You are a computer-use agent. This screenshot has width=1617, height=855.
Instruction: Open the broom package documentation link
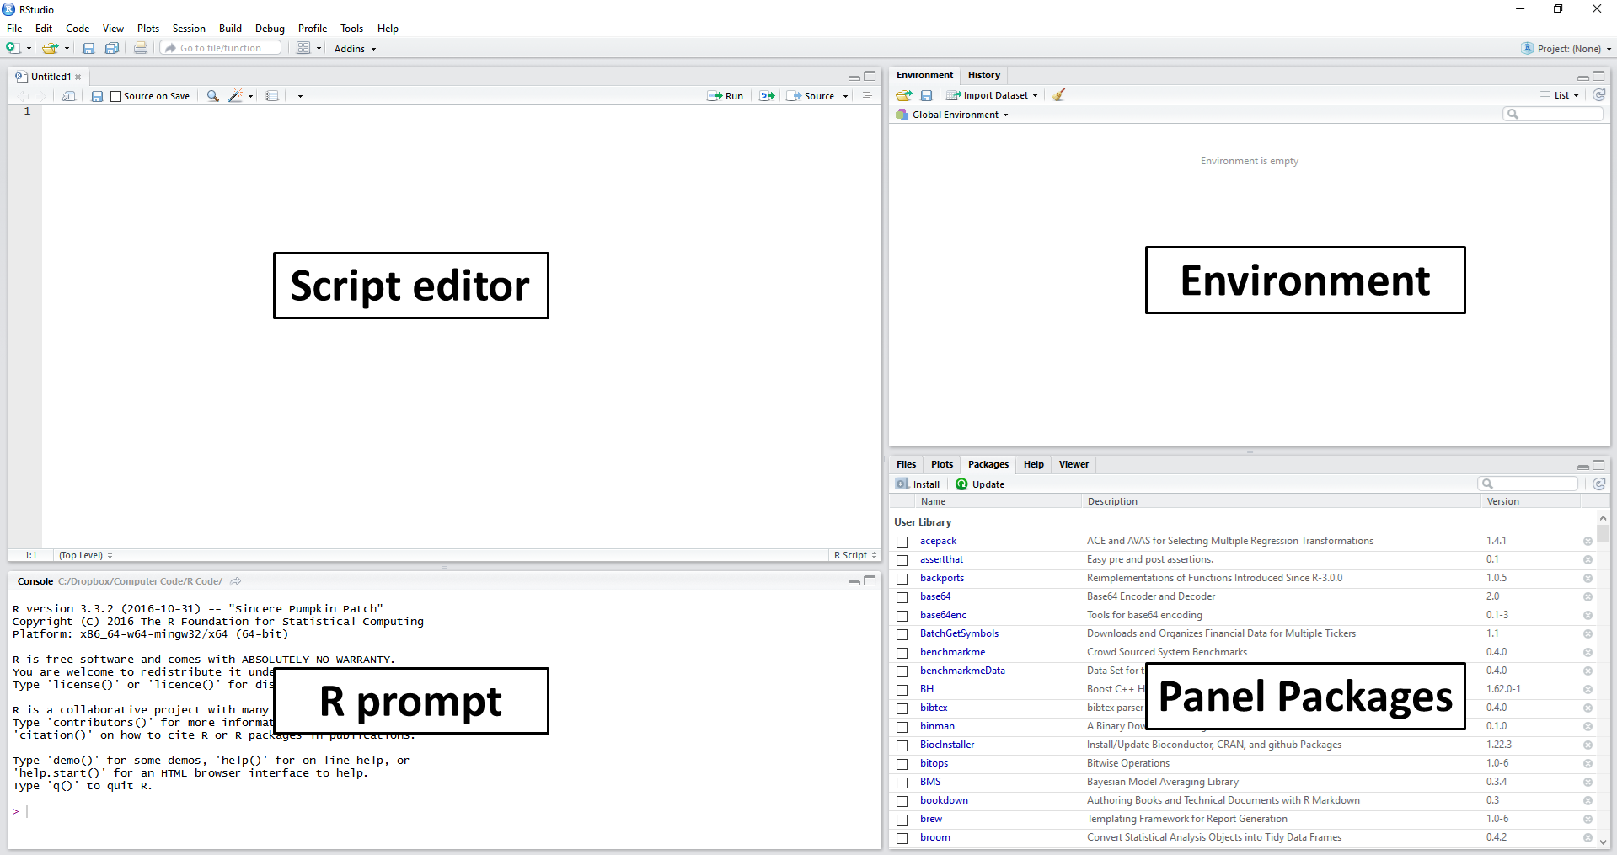pos(934,837)
